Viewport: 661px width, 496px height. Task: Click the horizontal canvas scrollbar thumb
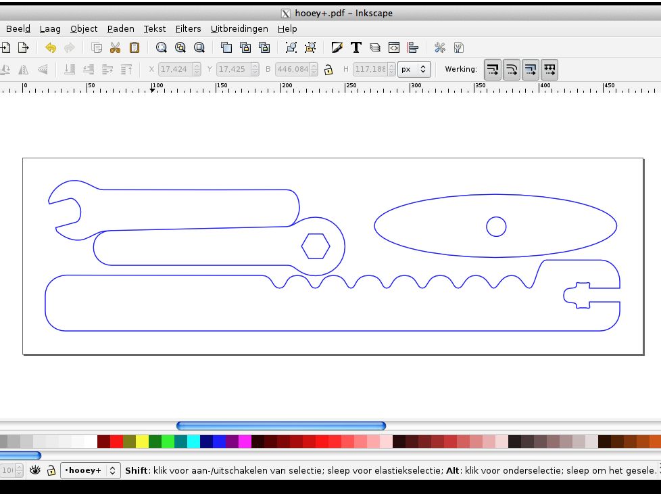point(281,426)
